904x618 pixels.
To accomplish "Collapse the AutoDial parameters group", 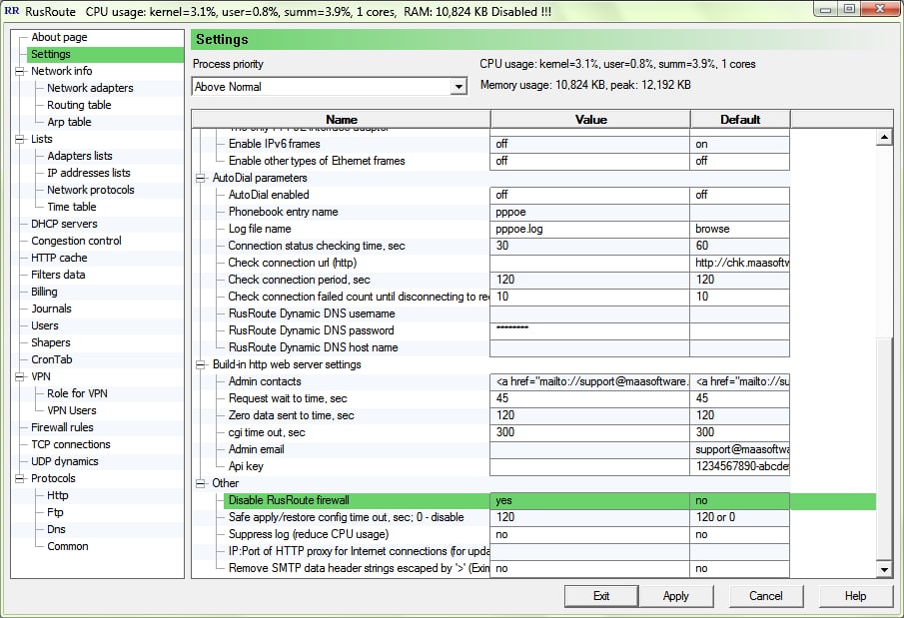I will click(201, 178).
